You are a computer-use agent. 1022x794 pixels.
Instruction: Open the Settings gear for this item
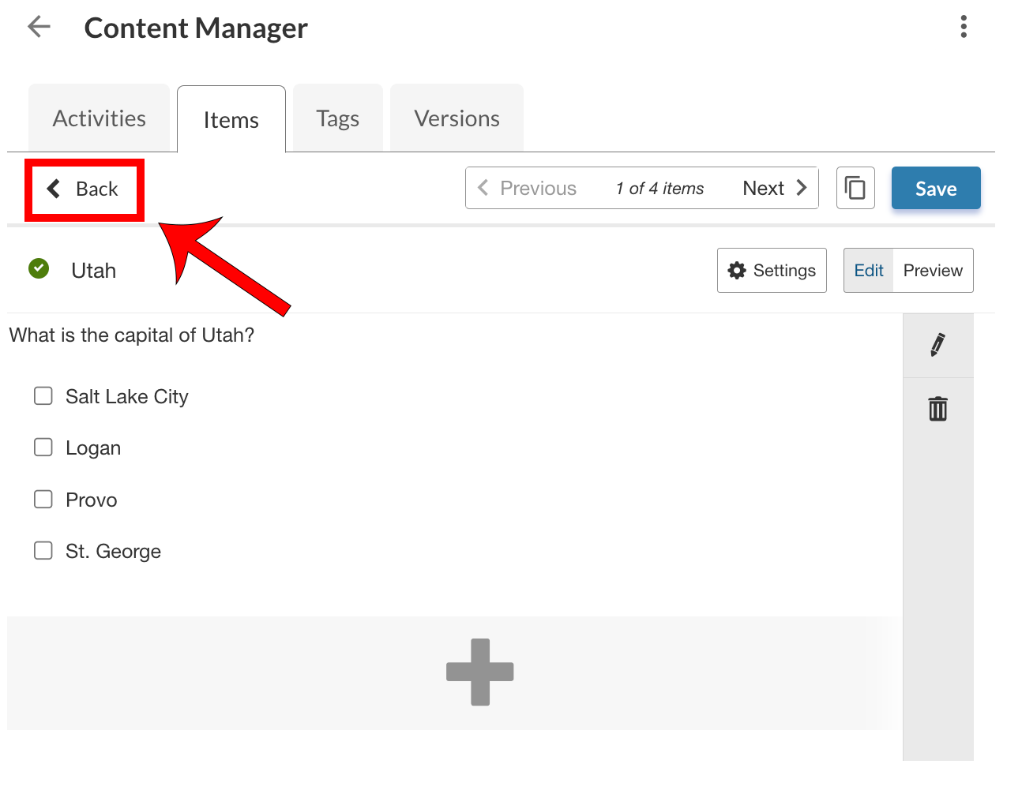pos(771,270)
